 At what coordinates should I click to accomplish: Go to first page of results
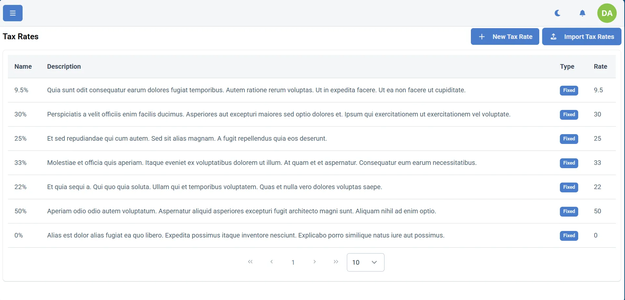point(250,262)
